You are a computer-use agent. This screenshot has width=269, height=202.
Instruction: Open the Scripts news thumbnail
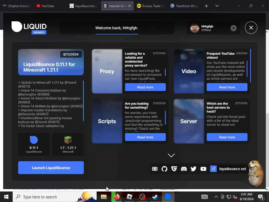[107, 121]
